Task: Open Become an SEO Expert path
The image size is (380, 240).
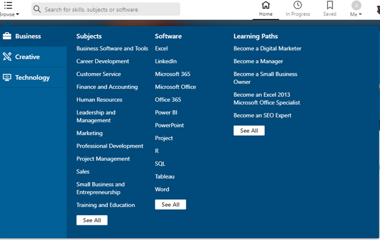Action: [x=262, y=115]
